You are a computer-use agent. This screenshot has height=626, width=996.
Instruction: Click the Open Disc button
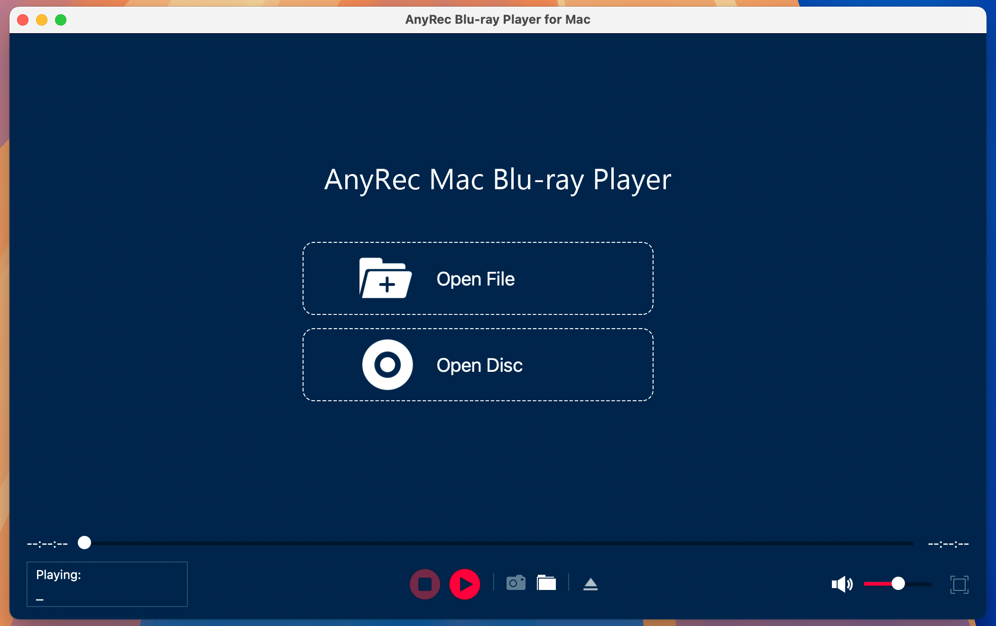coord(478,365)
